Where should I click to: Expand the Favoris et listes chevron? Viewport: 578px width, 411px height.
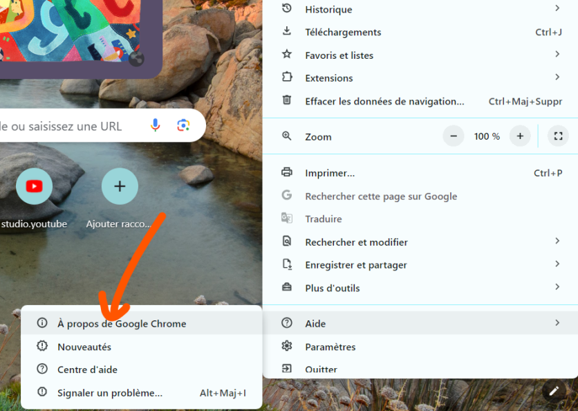coord(557,54)
